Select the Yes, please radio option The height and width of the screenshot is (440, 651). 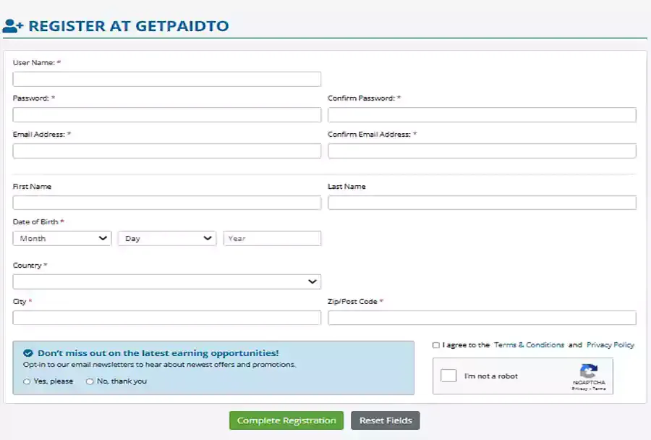27,381
